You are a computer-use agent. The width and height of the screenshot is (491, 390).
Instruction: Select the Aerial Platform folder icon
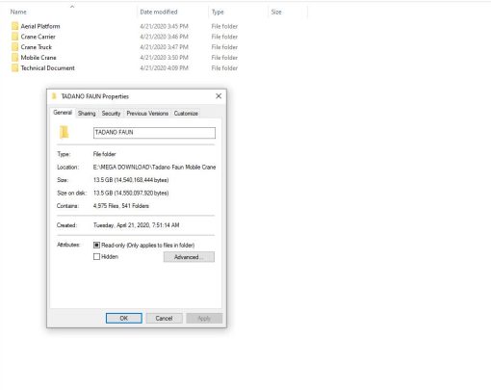coord(14,26)
